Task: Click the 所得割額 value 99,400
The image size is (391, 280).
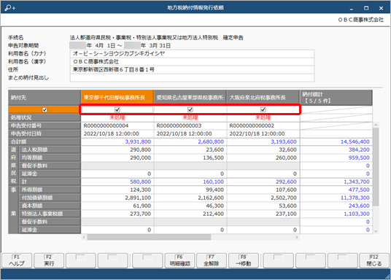Action: point(214,190)
